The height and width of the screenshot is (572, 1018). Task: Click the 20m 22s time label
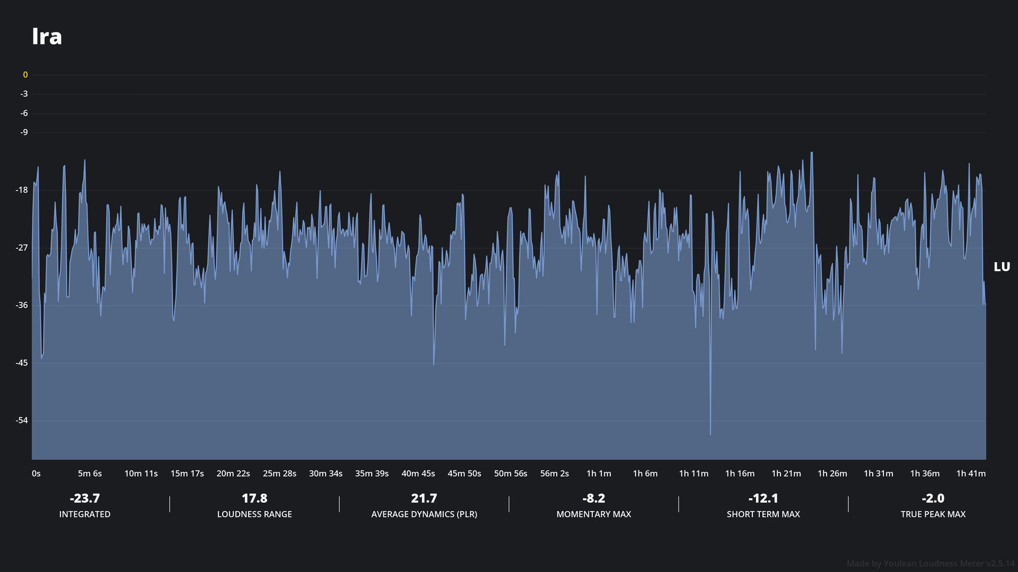point(233,473)
